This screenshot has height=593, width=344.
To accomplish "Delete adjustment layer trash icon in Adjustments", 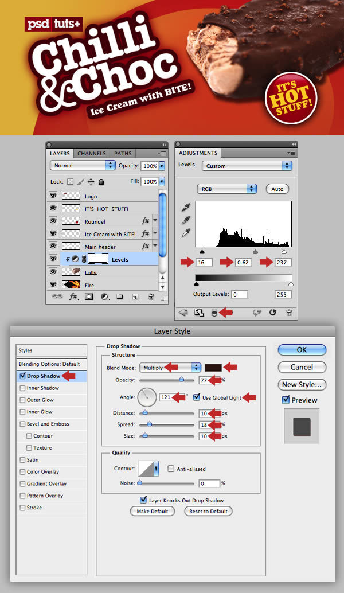I will [x=289, y=313].
